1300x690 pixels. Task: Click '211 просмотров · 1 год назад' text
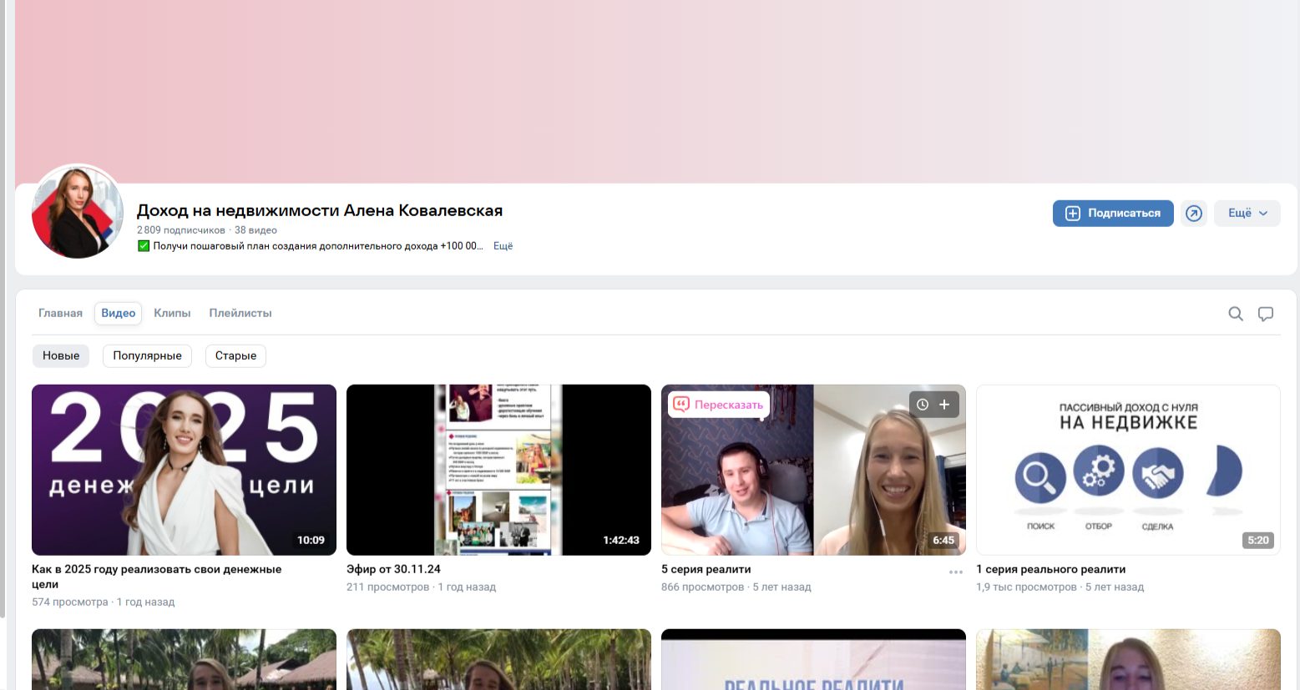pyautogui.click(x=421, y=587)
